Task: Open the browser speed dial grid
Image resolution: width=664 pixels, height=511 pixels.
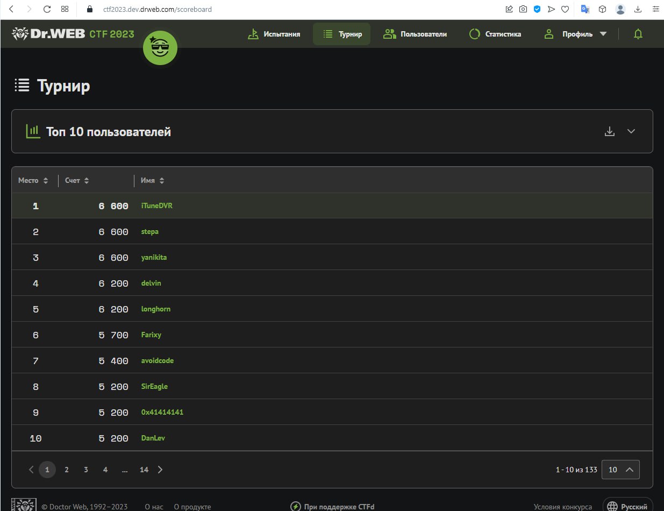Action: [x=65, y=9]
